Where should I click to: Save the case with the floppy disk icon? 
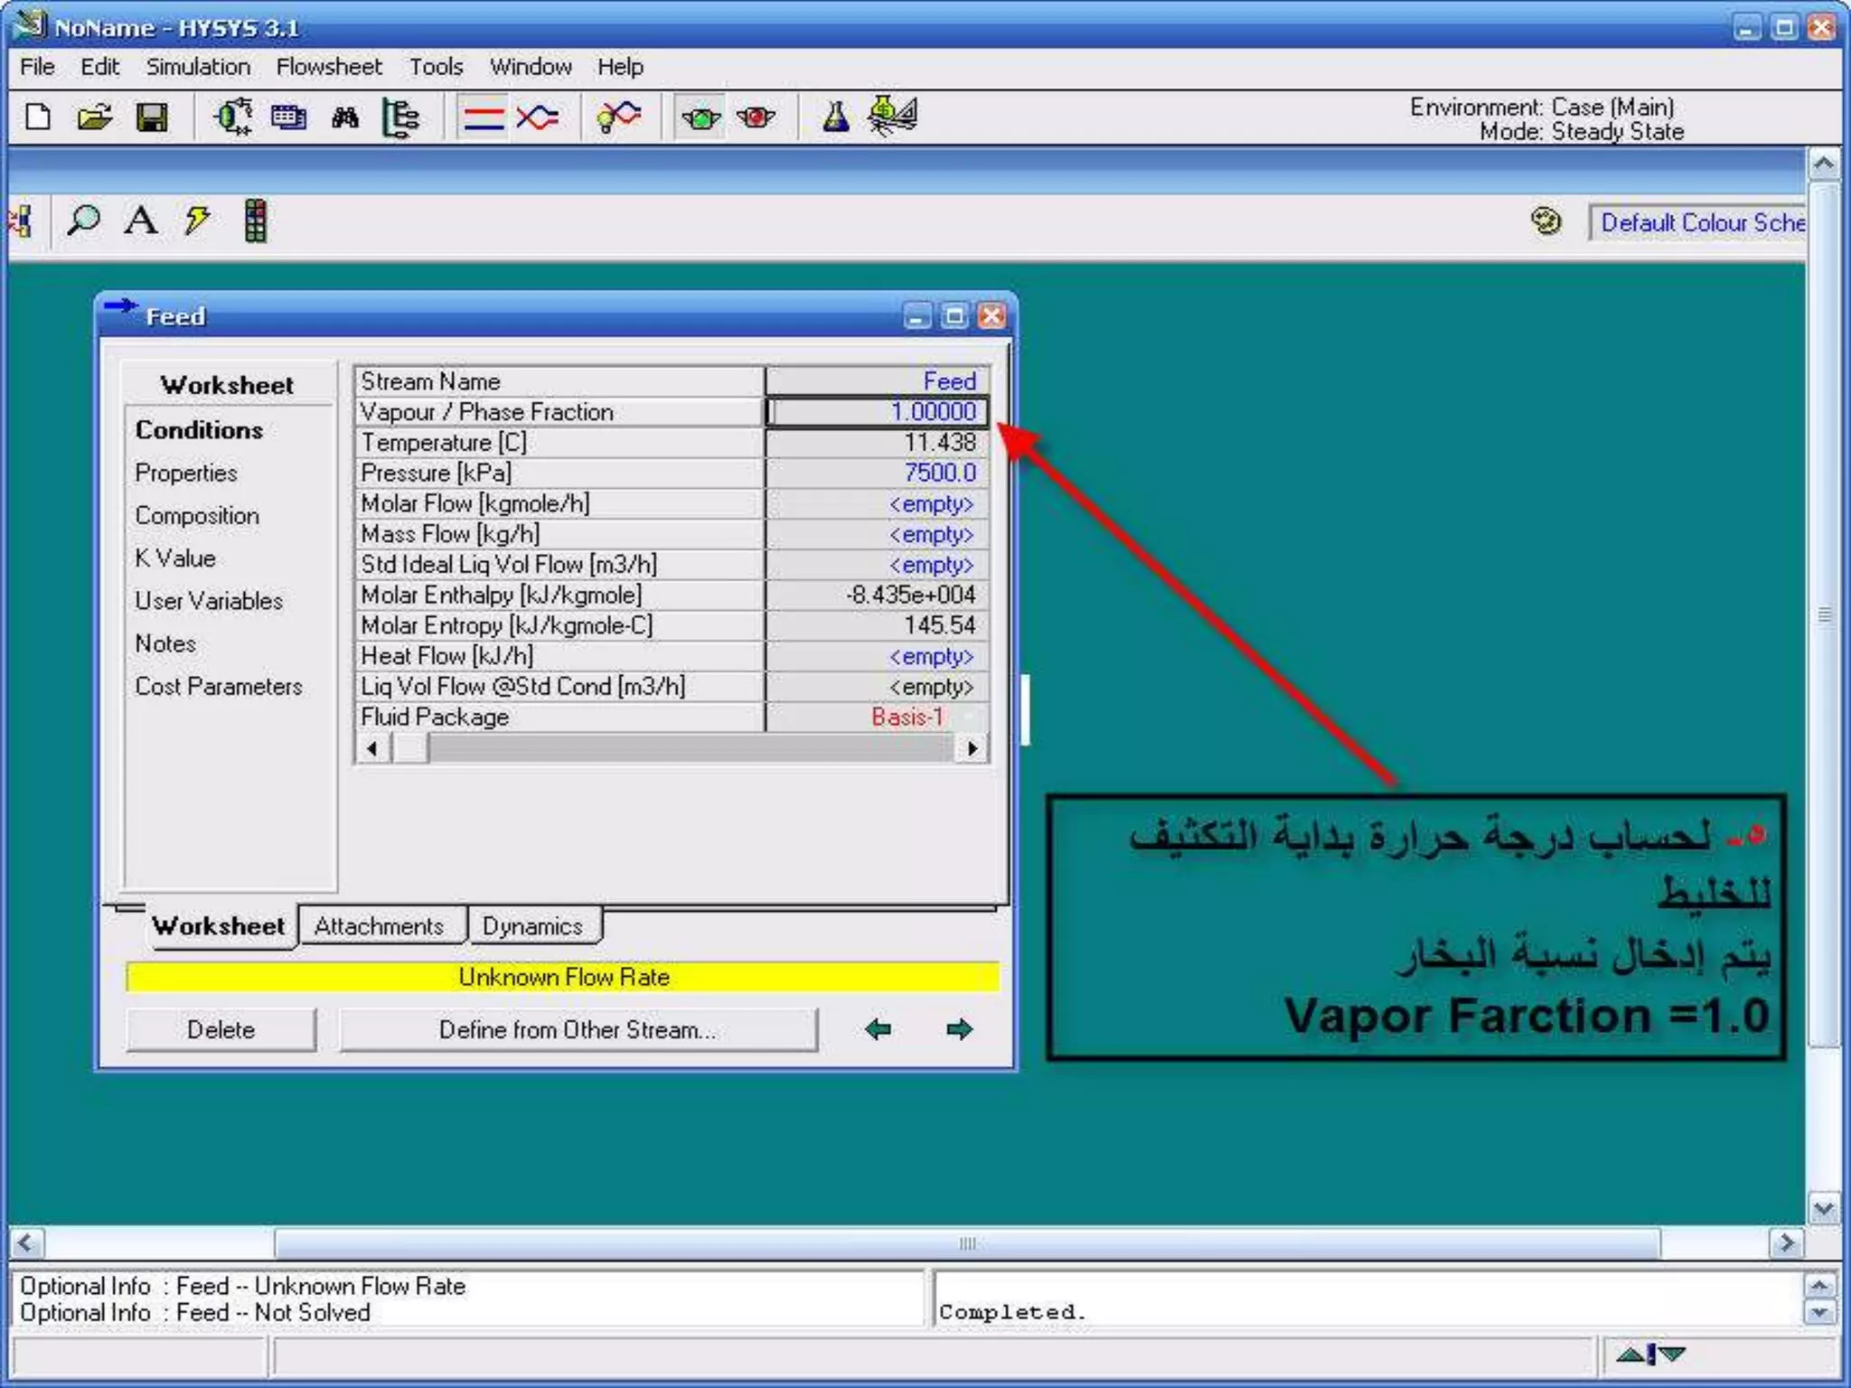[x=151, y=117]
